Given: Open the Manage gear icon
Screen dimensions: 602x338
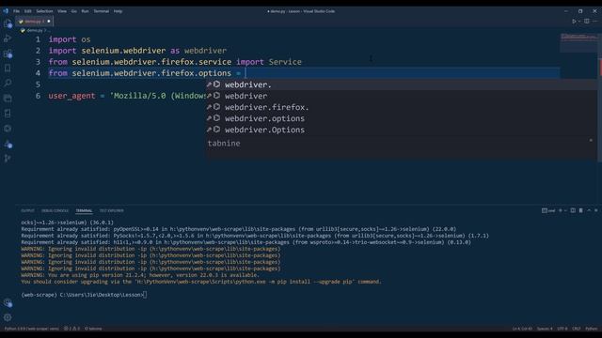Looking at the screenshot, I should (x=8, y=317).
